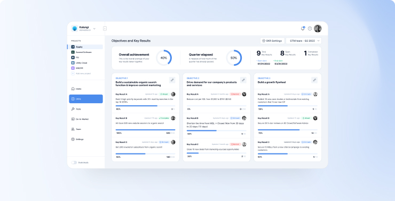Viewport: 395px width, 201px height.
Task: Click the On track badge on Objective 3 Key Result A
Action: [306, 94]
